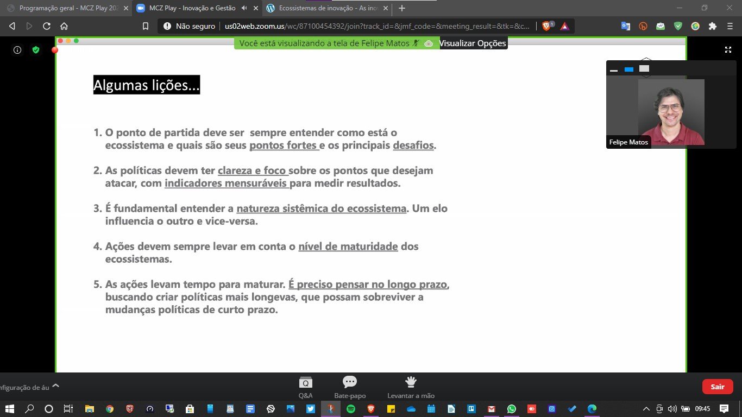Switch video panel to large view
742x417 pixels.
click(x=644, y=69)
